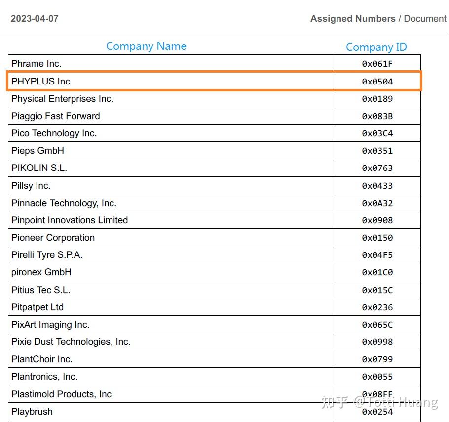Select the ID value 0x04F5

(x=377, y=255)
